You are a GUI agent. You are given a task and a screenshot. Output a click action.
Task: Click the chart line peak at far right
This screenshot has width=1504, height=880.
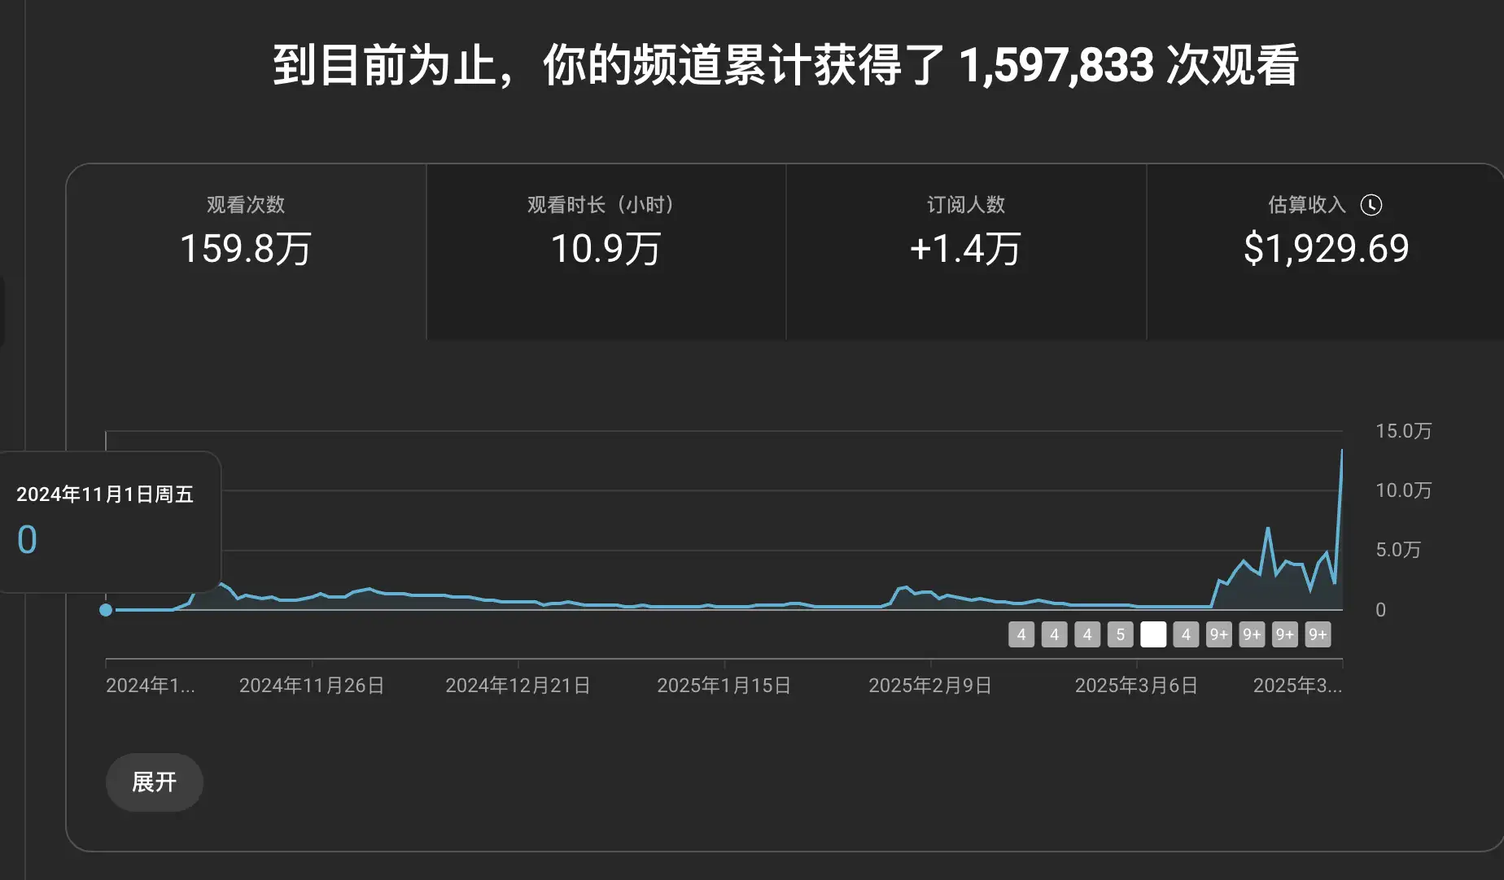click(x=1341, y=451)
